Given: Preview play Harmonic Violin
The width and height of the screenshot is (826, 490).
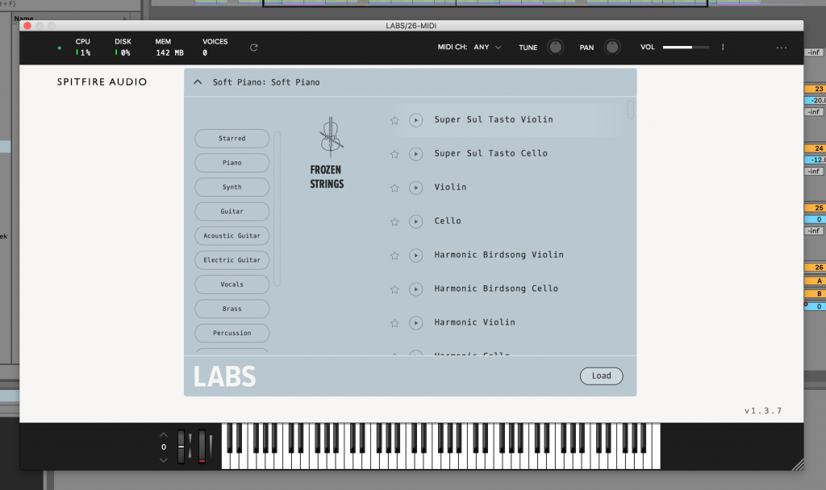Looking at the screenshot, I should pos(416,322).
